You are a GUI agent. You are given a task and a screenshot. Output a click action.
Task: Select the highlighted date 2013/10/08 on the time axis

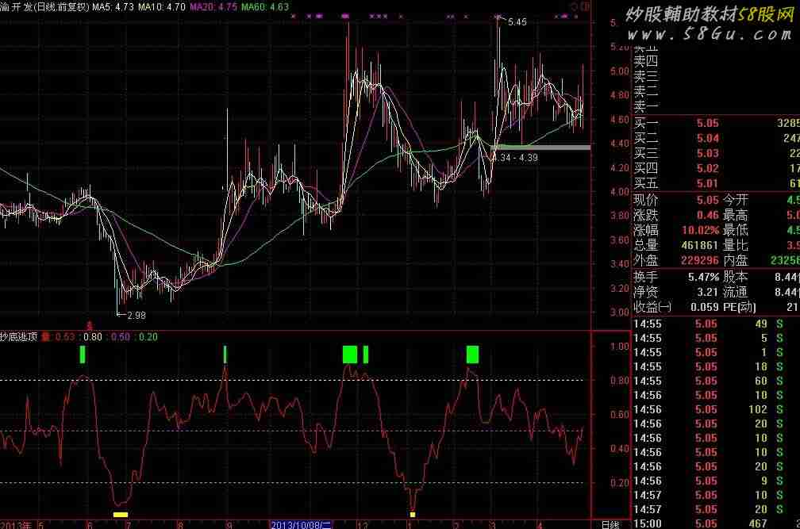pos(302,524)
